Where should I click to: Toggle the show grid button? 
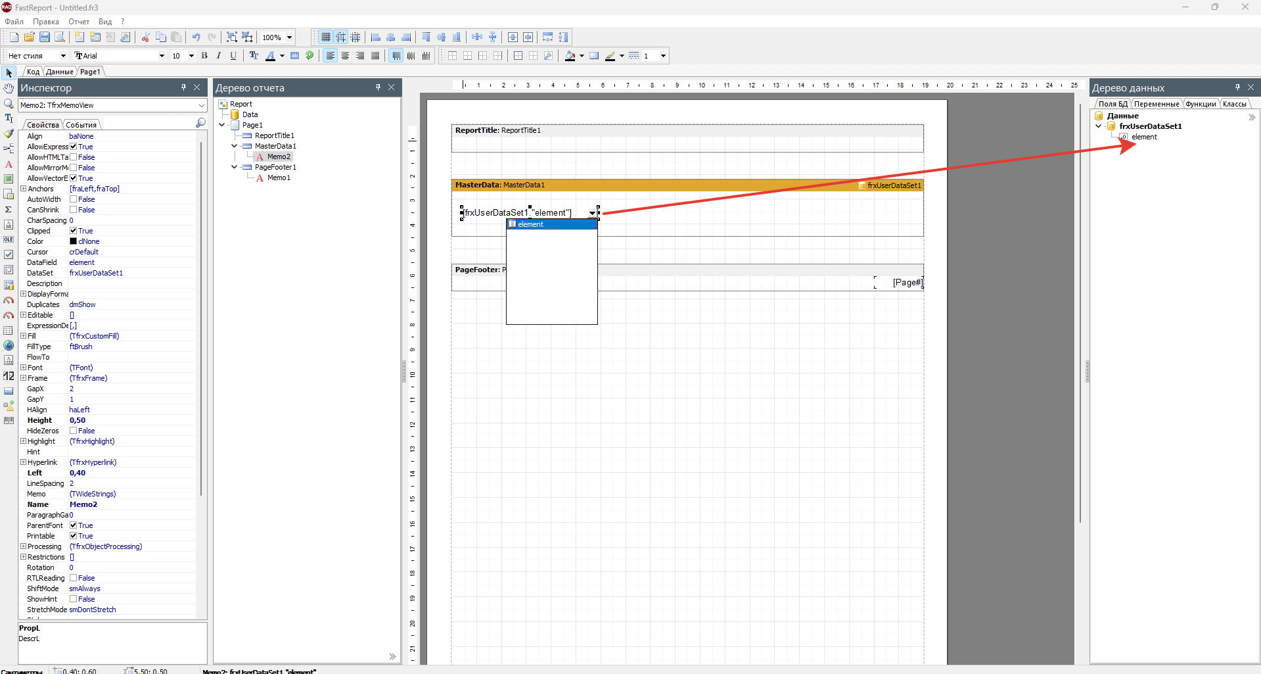pos(326,37)
